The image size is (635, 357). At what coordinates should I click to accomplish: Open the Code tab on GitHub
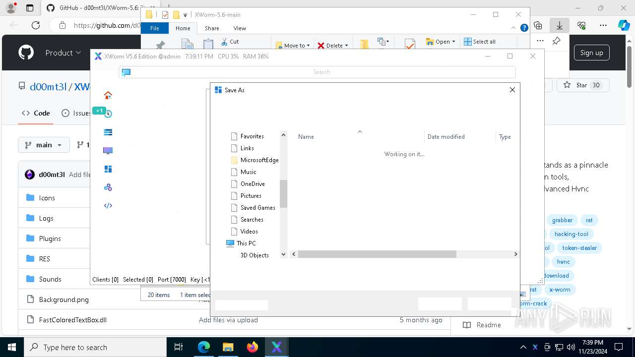(36, 113)
